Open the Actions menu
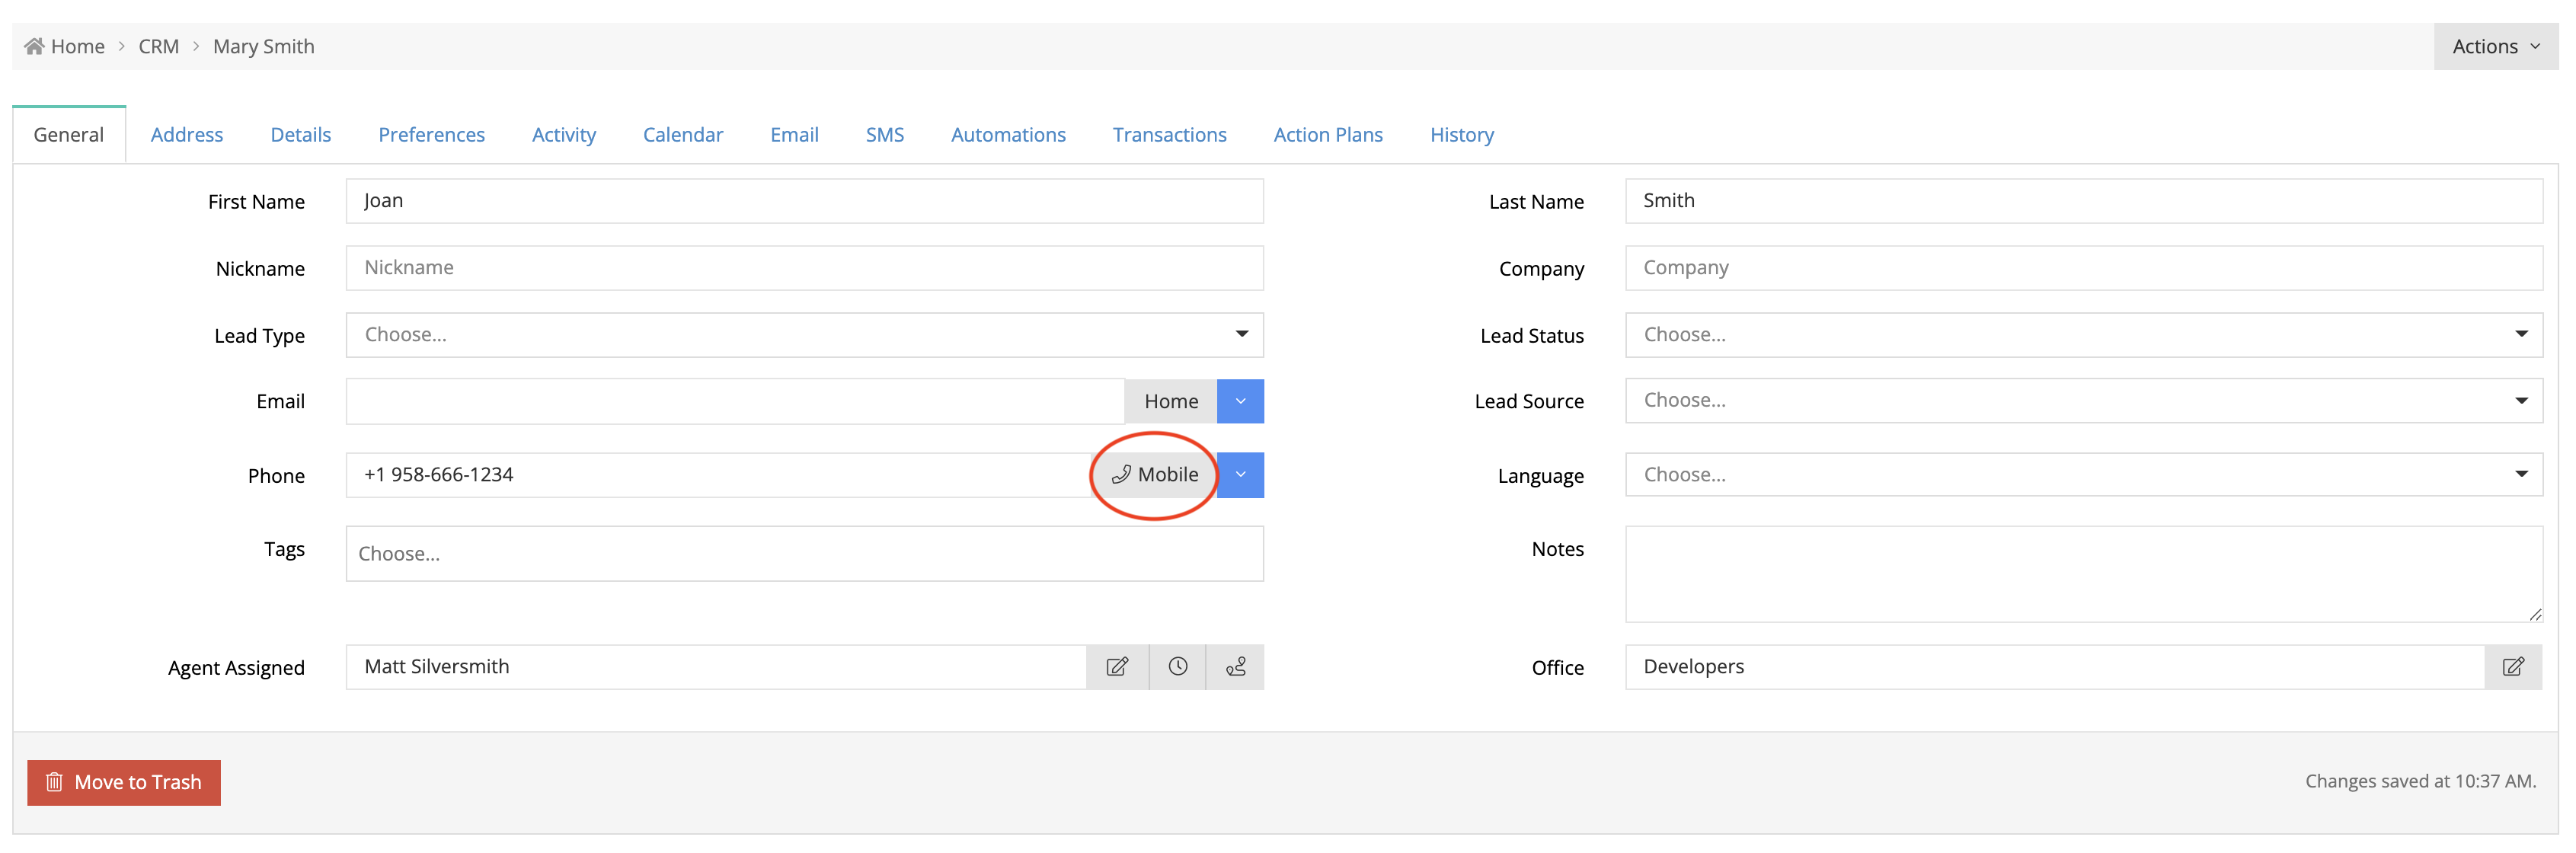Viewport: 2576px width, 853px height. 2494,46
